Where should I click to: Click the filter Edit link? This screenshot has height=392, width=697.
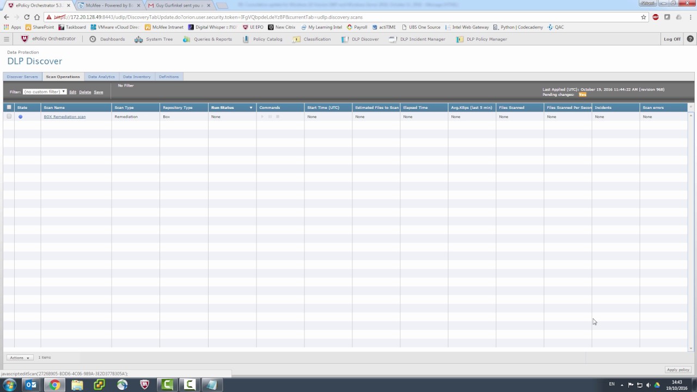click(72, 92)
